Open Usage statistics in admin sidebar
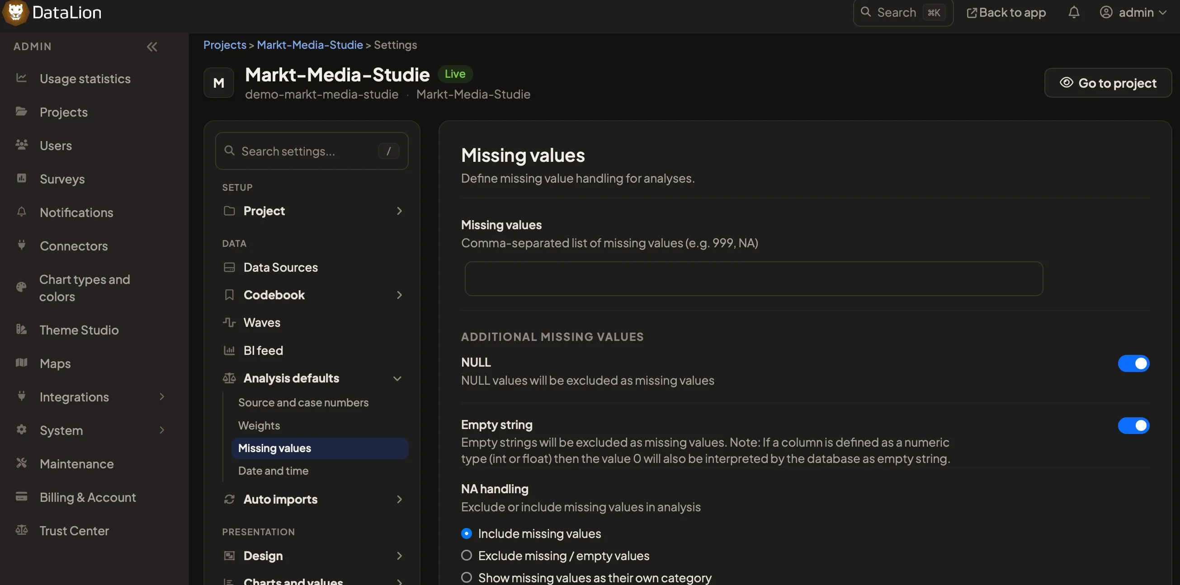The height and width of the screenshot is (585, 1180). tap(85, 78)
